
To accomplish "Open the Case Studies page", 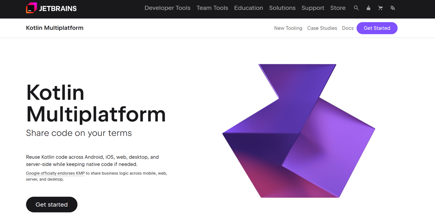I will point(322,28).
